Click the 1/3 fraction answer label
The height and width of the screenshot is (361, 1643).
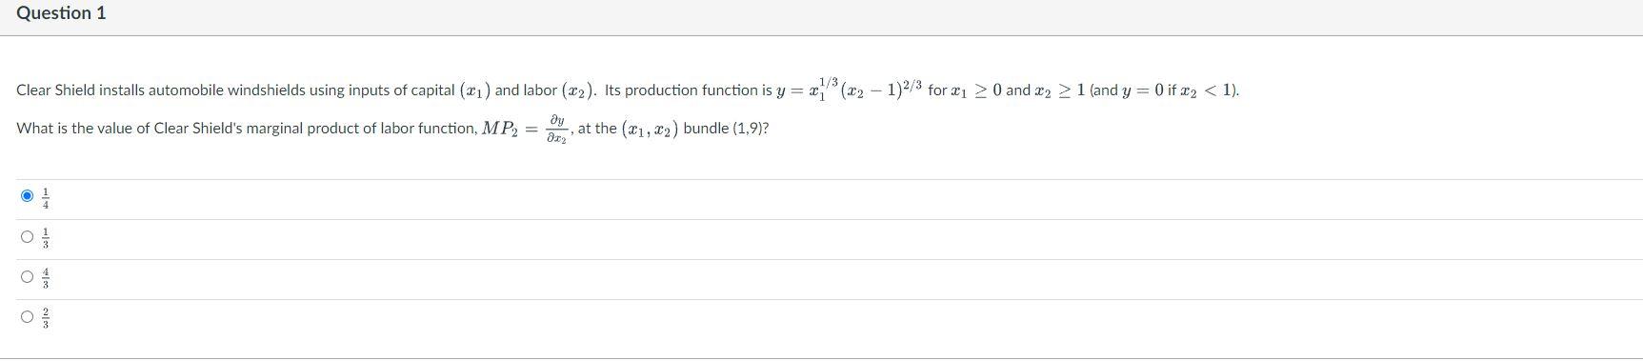click(x=45, y=237)
